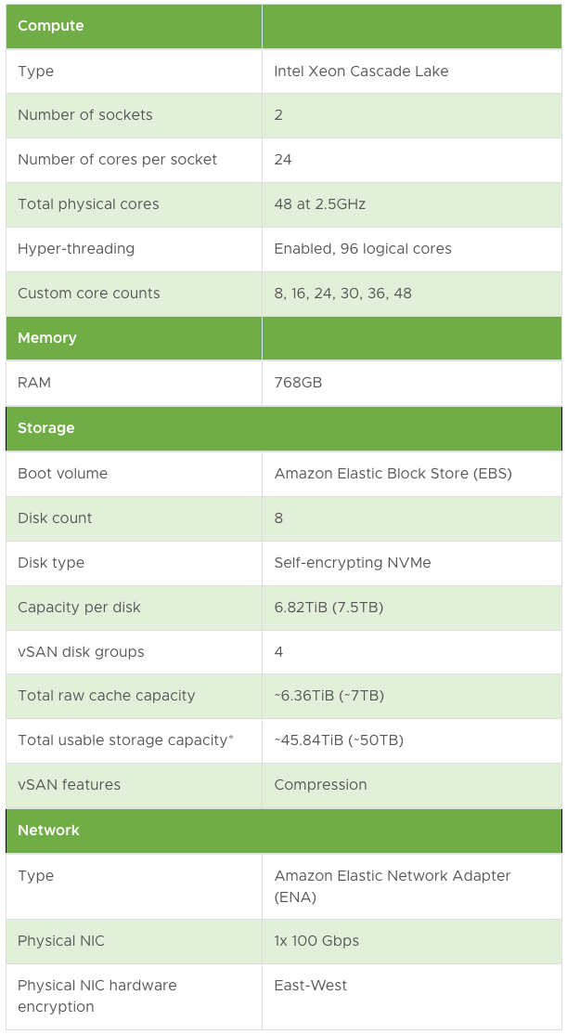Click the Network section header
The height and width of the screenshot is (1034, 567).
(48, 831)
